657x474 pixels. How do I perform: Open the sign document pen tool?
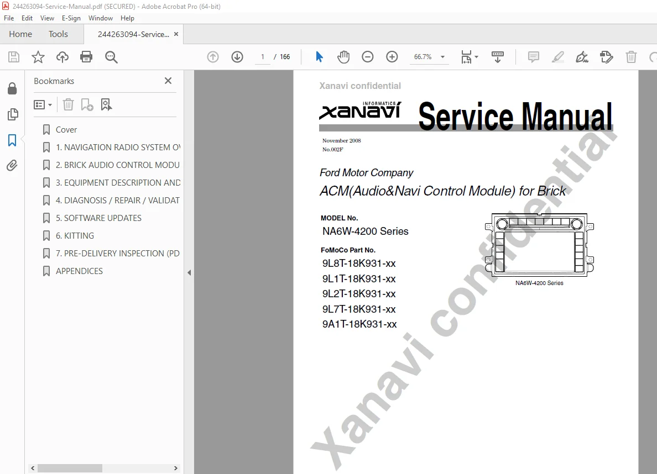pyautogui.click(x=582, y=57)
